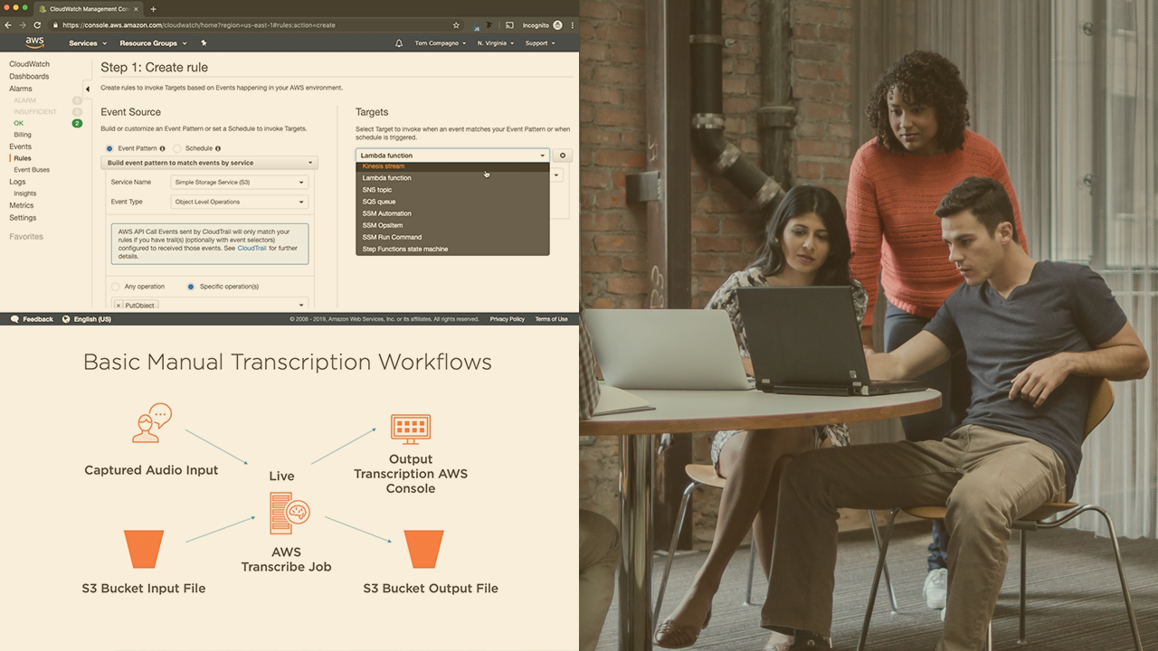Open the PutObject operations dropdown
Screen dimensions: 1158x651
210,306
